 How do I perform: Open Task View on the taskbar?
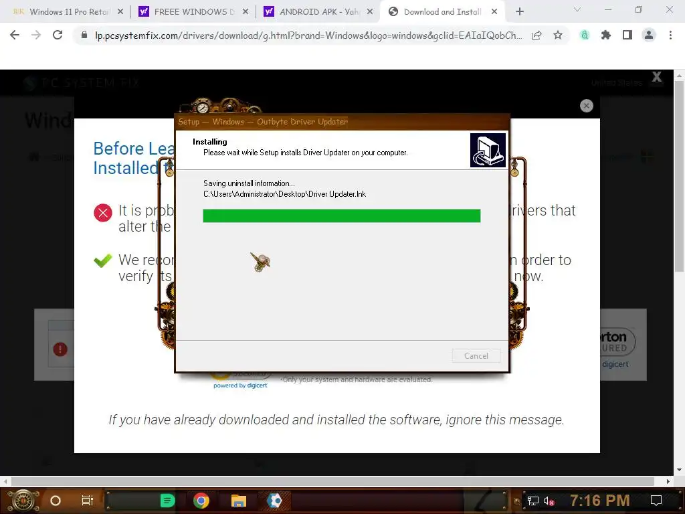tap(88, 501)
